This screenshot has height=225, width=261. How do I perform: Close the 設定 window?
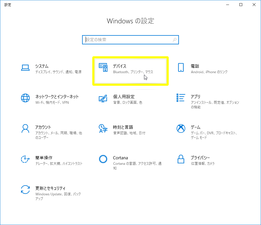click(254, 5)
